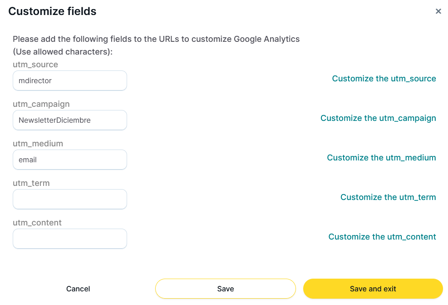Screen dimensions: 448x305
Task: Open the Customize the utm_source link
Action: click(384, 79)
